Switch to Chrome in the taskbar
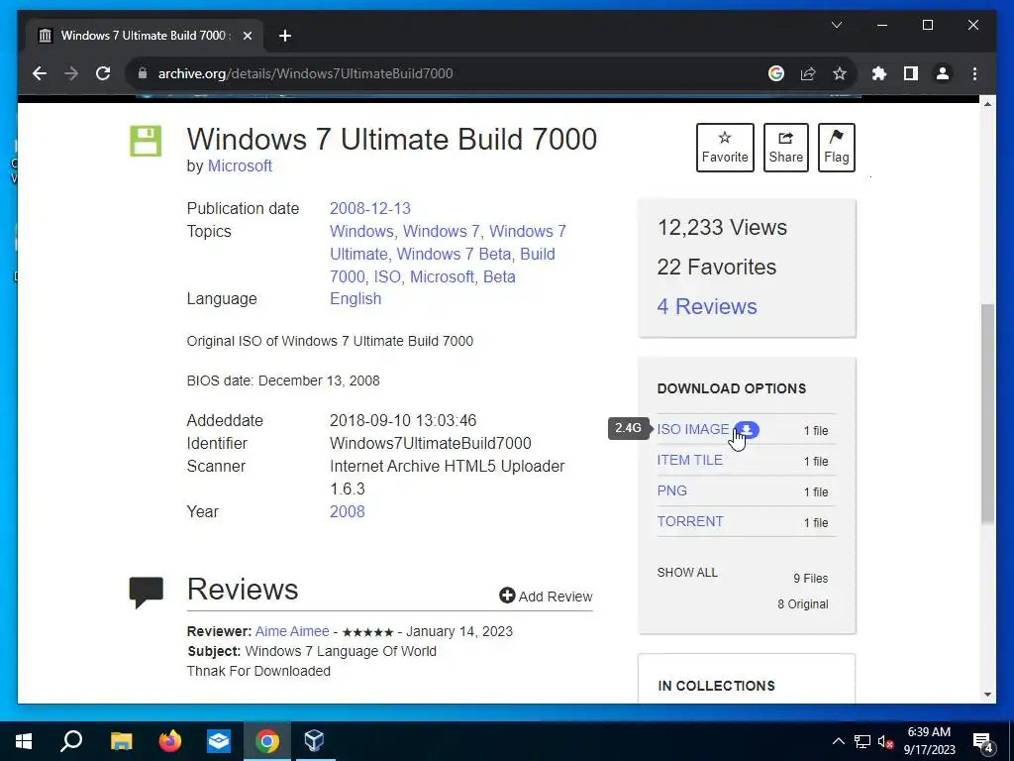 click(x=267, y=741)
